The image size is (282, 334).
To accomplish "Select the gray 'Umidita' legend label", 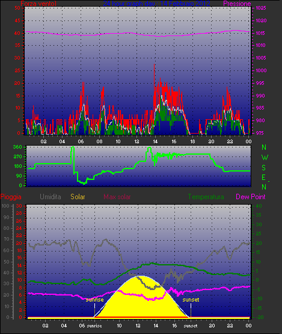I will click(51, 197).
